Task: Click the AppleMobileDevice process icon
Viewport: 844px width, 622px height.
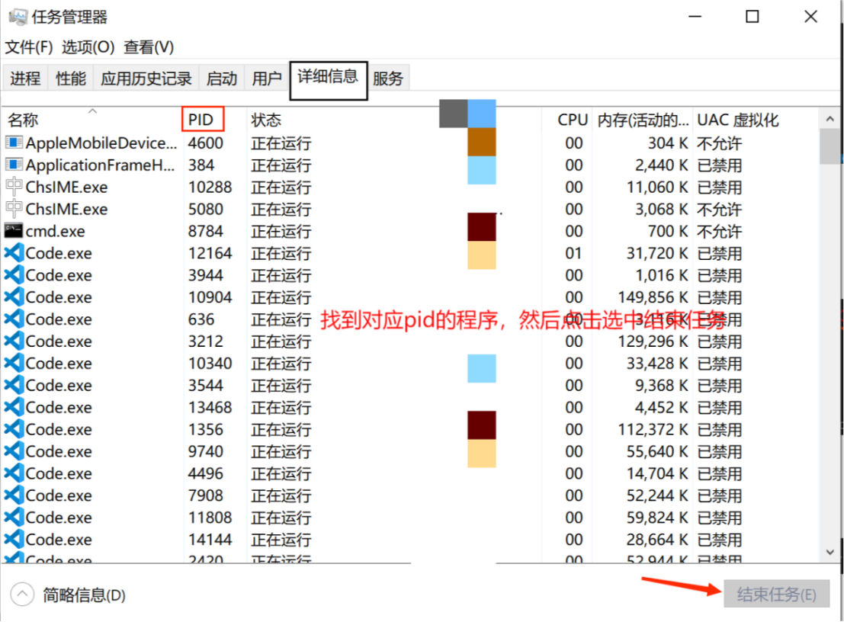Action: 14,143
